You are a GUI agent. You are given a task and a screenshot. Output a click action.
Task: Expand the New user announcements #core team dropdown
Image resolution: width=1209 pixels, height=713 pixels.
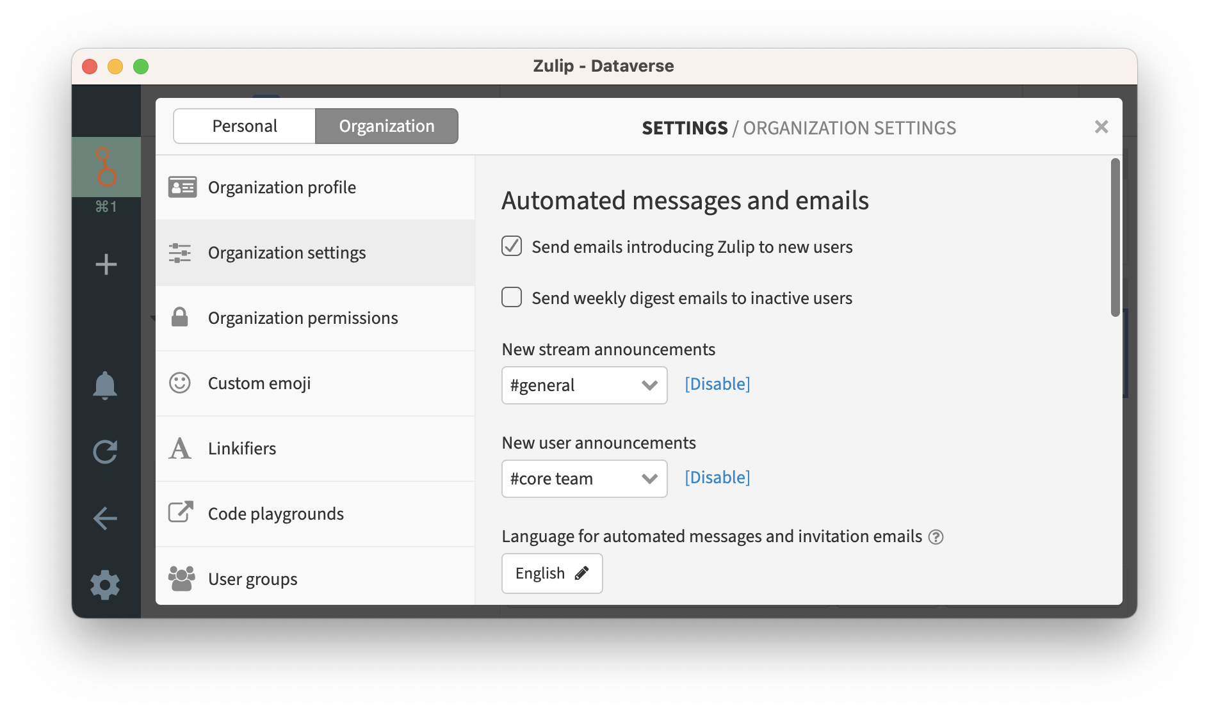coord(584,479)
